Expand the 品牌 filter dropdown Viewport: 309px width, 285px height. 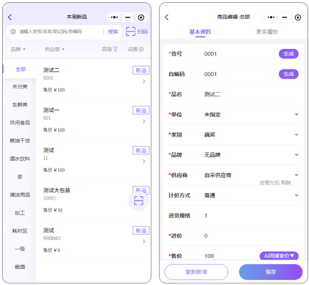click(18, 49)
